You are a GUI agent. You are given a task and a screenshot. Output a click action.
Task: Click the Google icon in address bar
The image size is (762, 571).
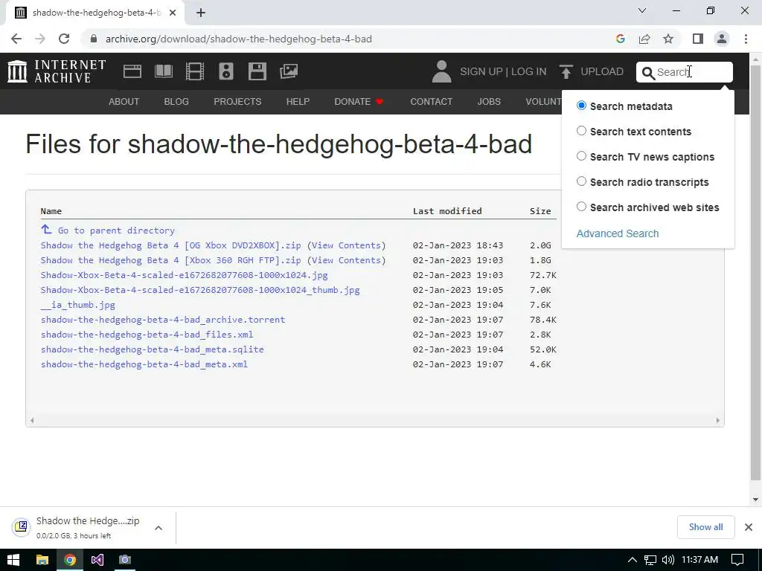[x=620, y=39]
